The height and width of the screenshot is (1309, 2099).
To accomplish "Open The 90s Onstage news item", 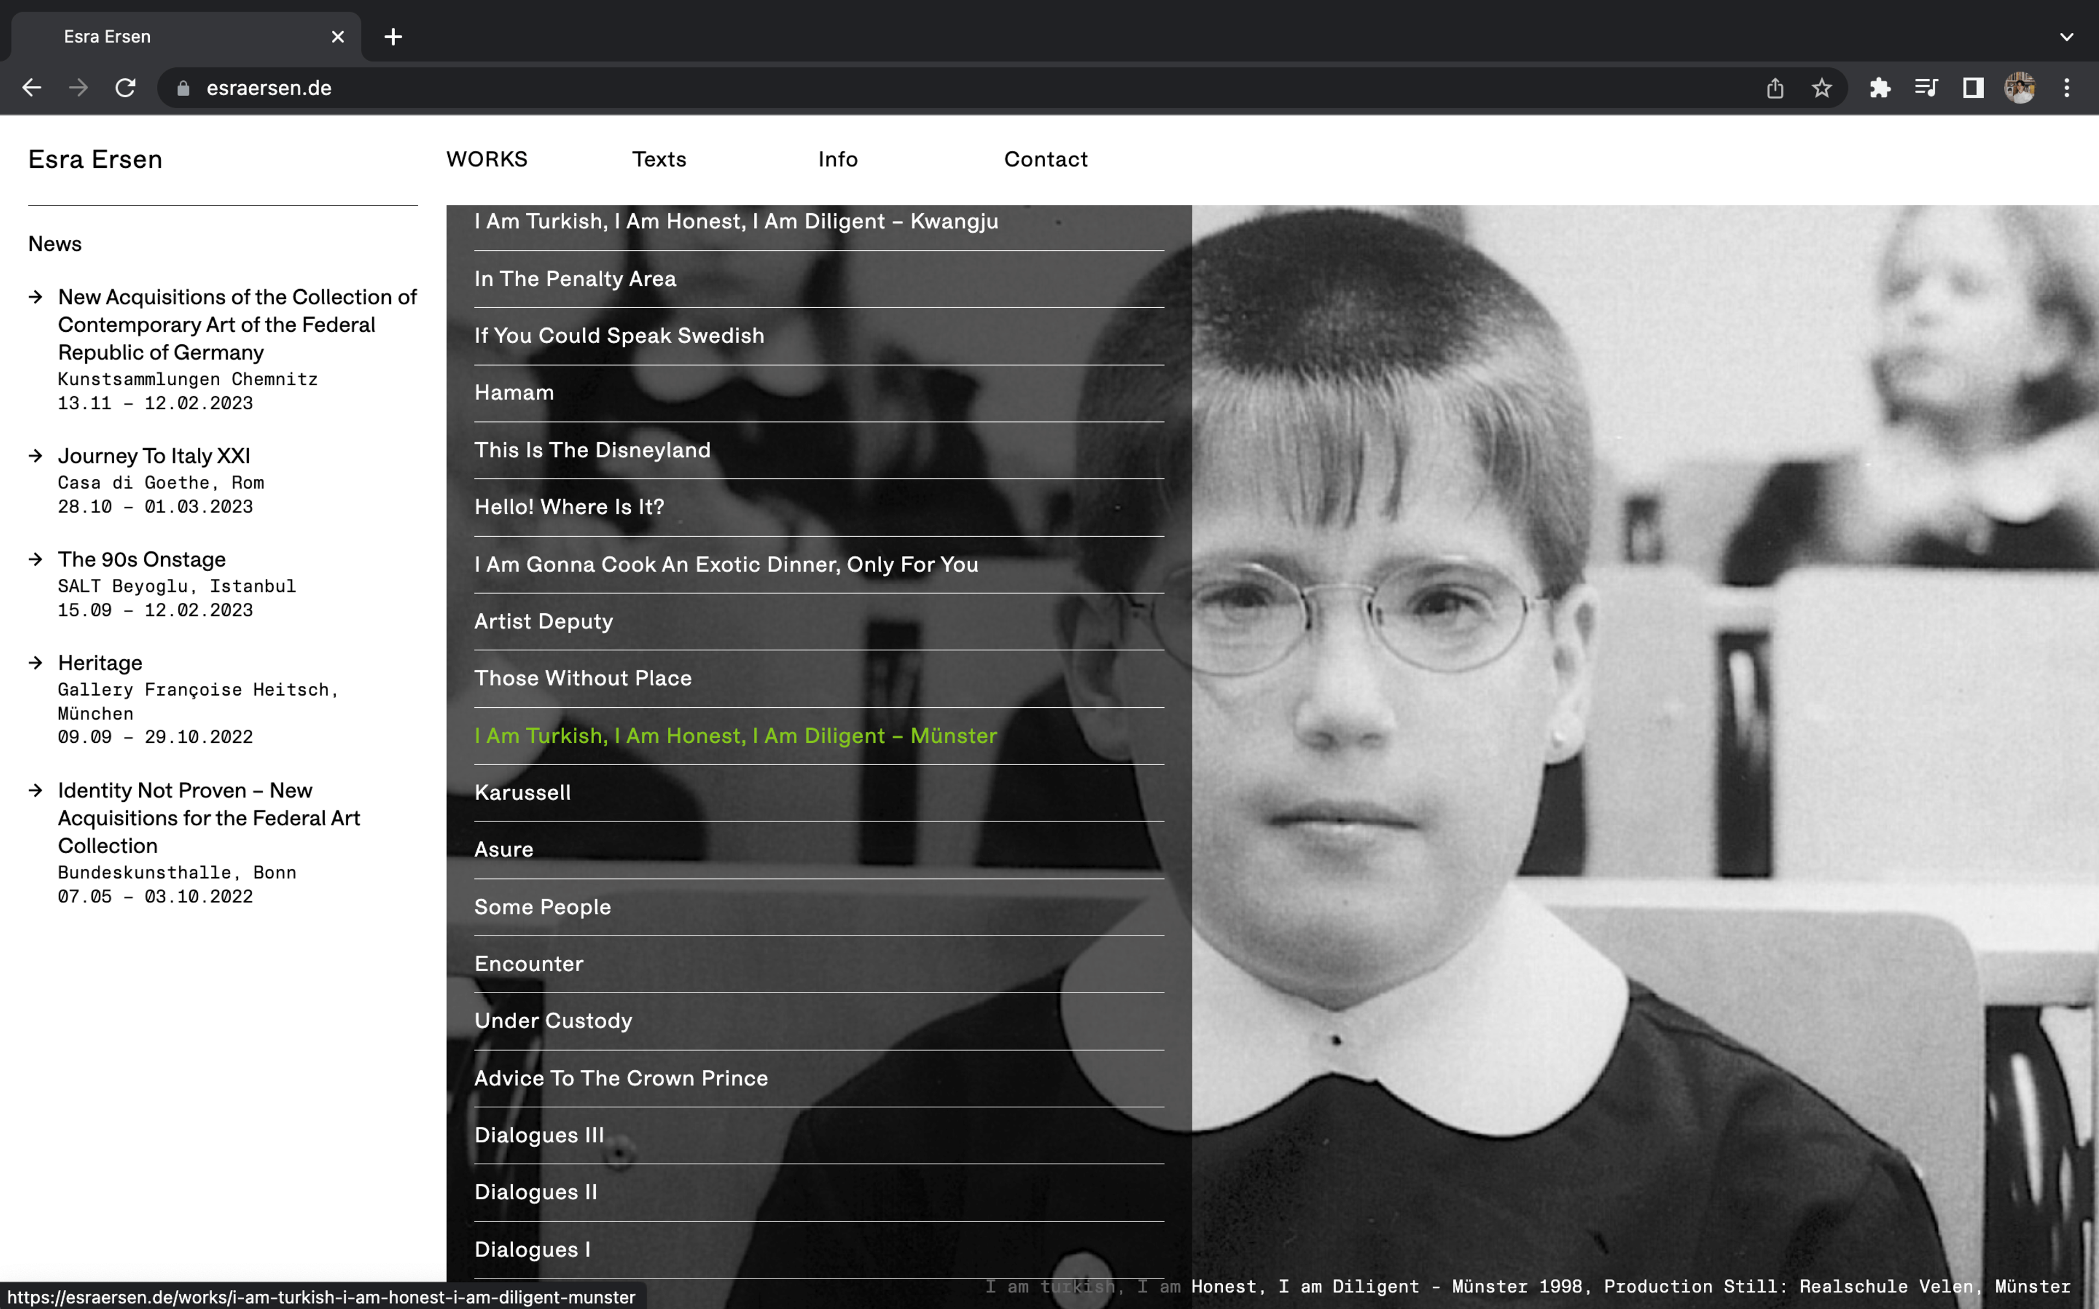I will [142, 559].
